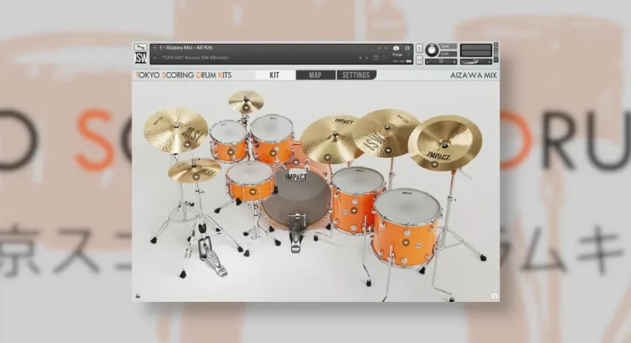Viewport: 631px width, 343px height.
Task: Click the lock icon at bottom left
Action: (x=138, y=296)
